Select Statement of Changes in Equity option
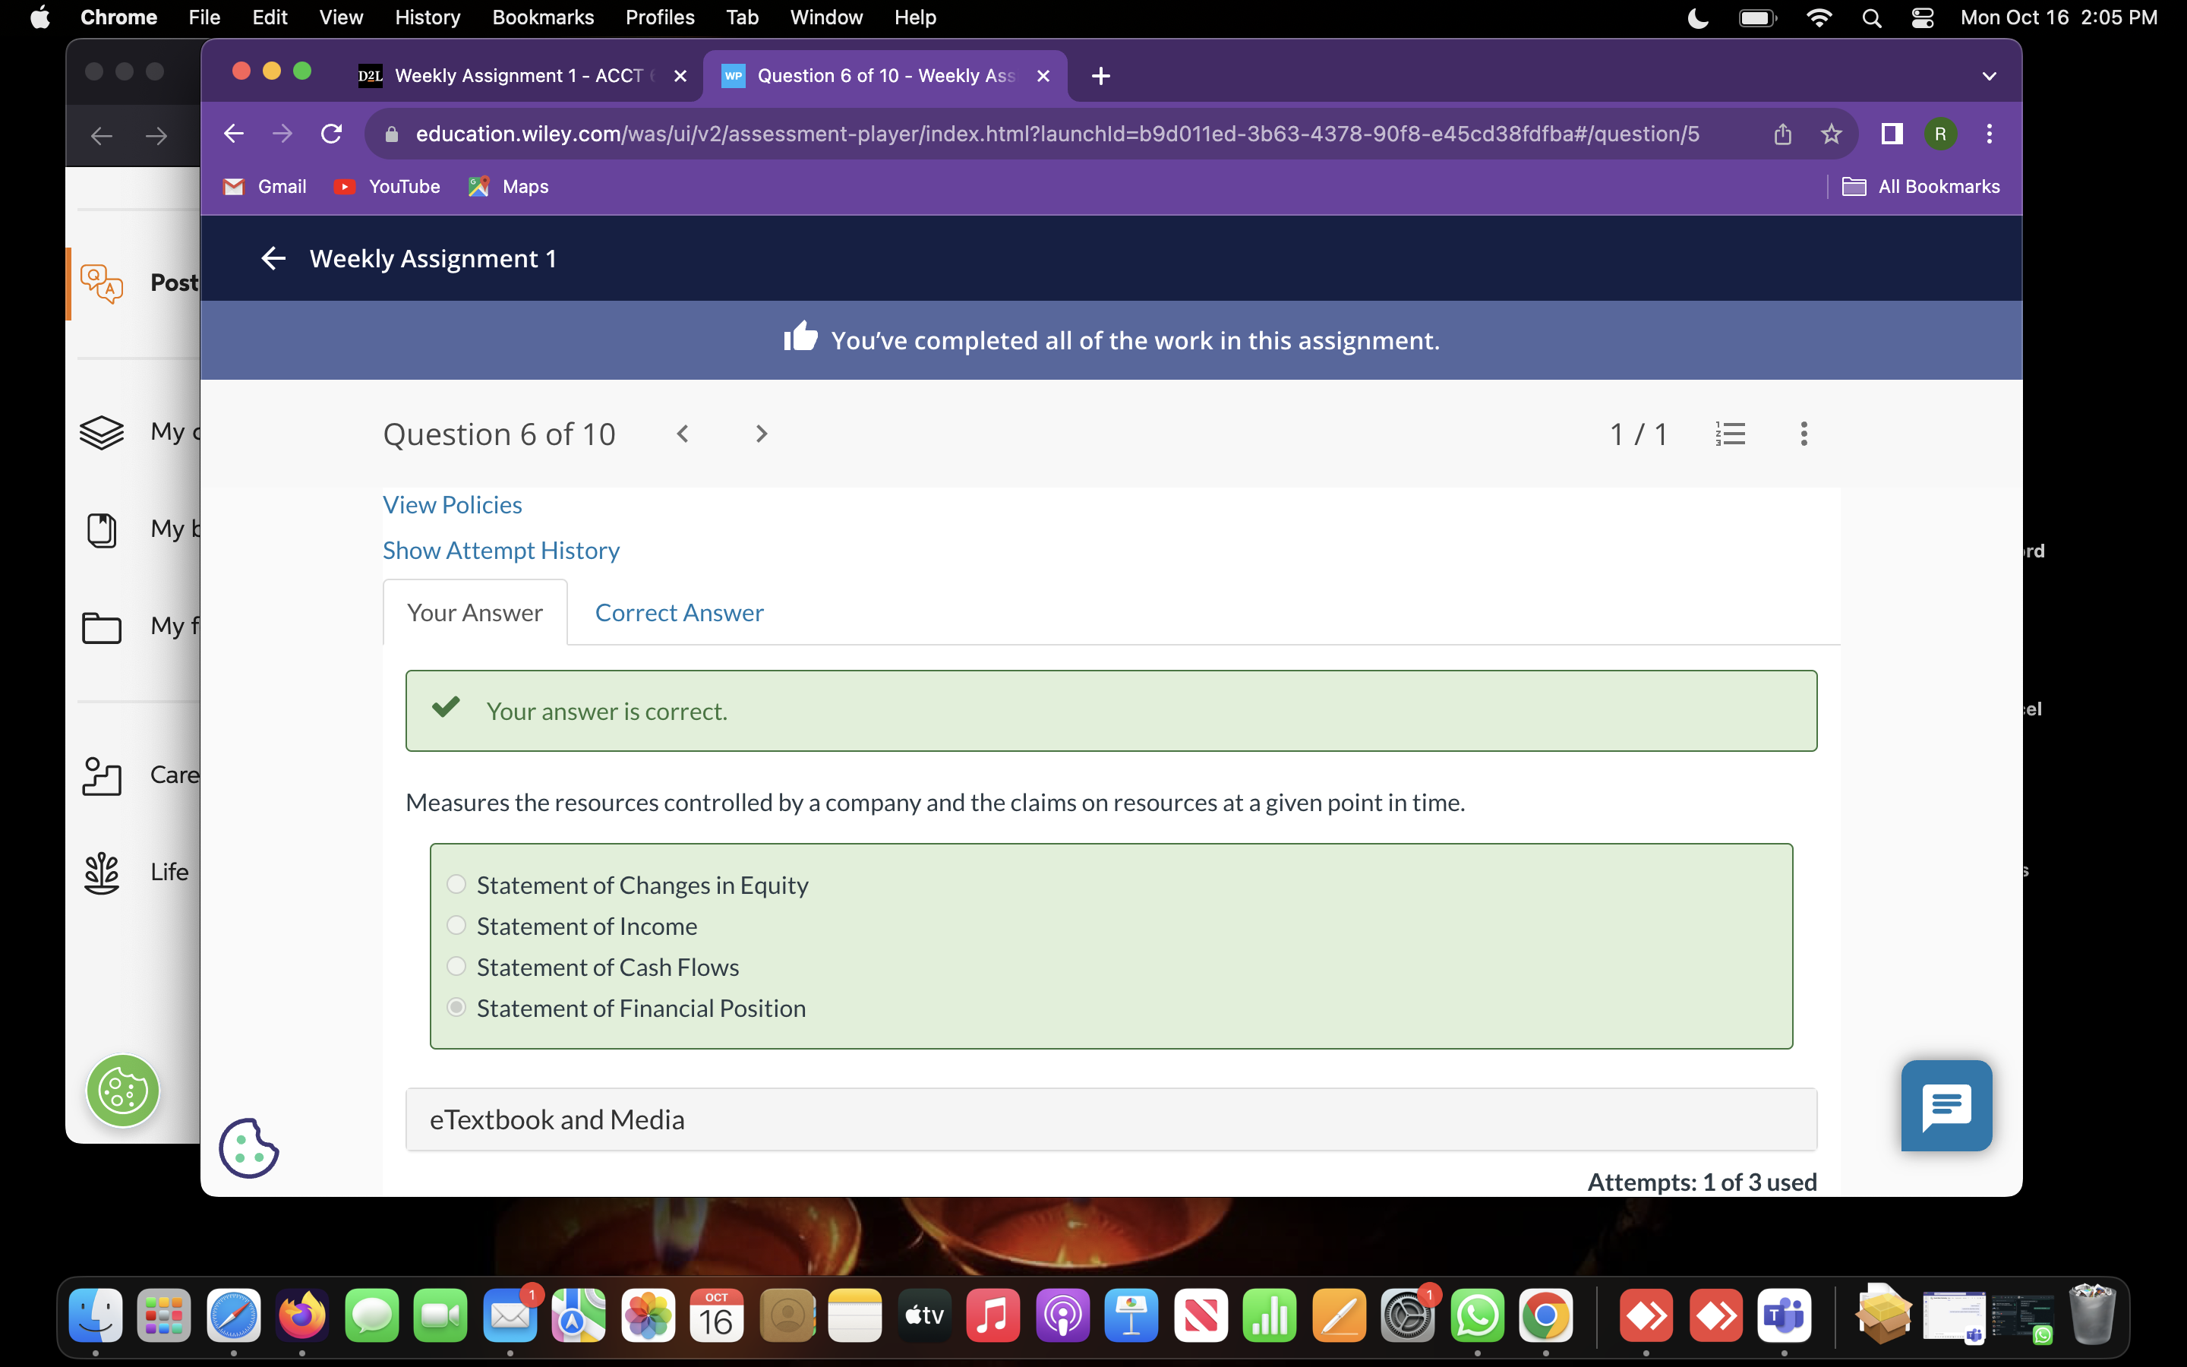This screenshot has height=1367, width=2187. pyautogui.click(x=456, y=884)
